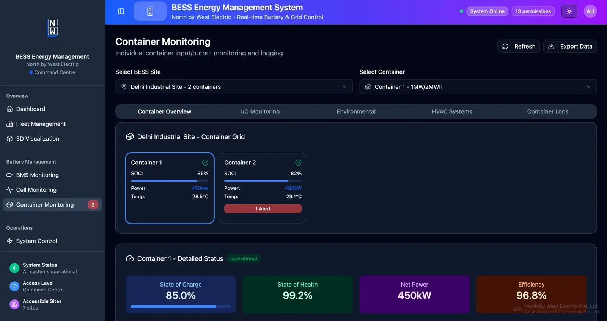
Task: Click the operational status badge
Action: (244, 259)
